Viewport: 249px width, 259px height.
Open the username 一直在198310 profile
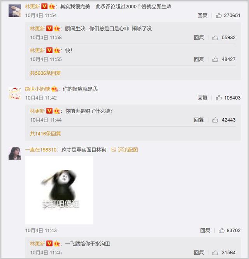coord(41,150)
